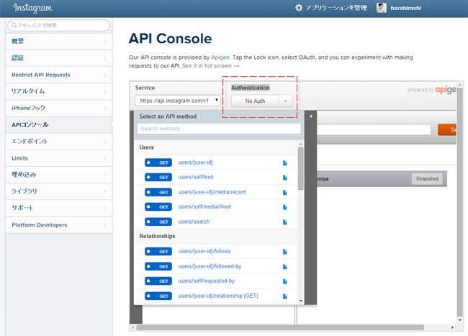Click the console vertical scrollbar
Screen dimensions: 468x336
459,201
